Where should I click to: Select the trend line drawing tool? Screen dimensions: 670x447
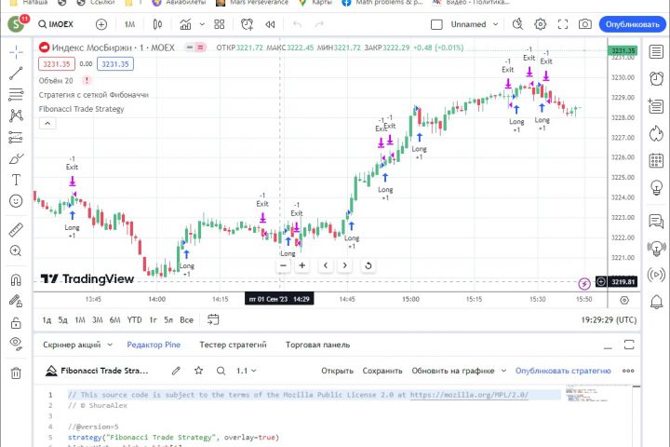point(16,74)
